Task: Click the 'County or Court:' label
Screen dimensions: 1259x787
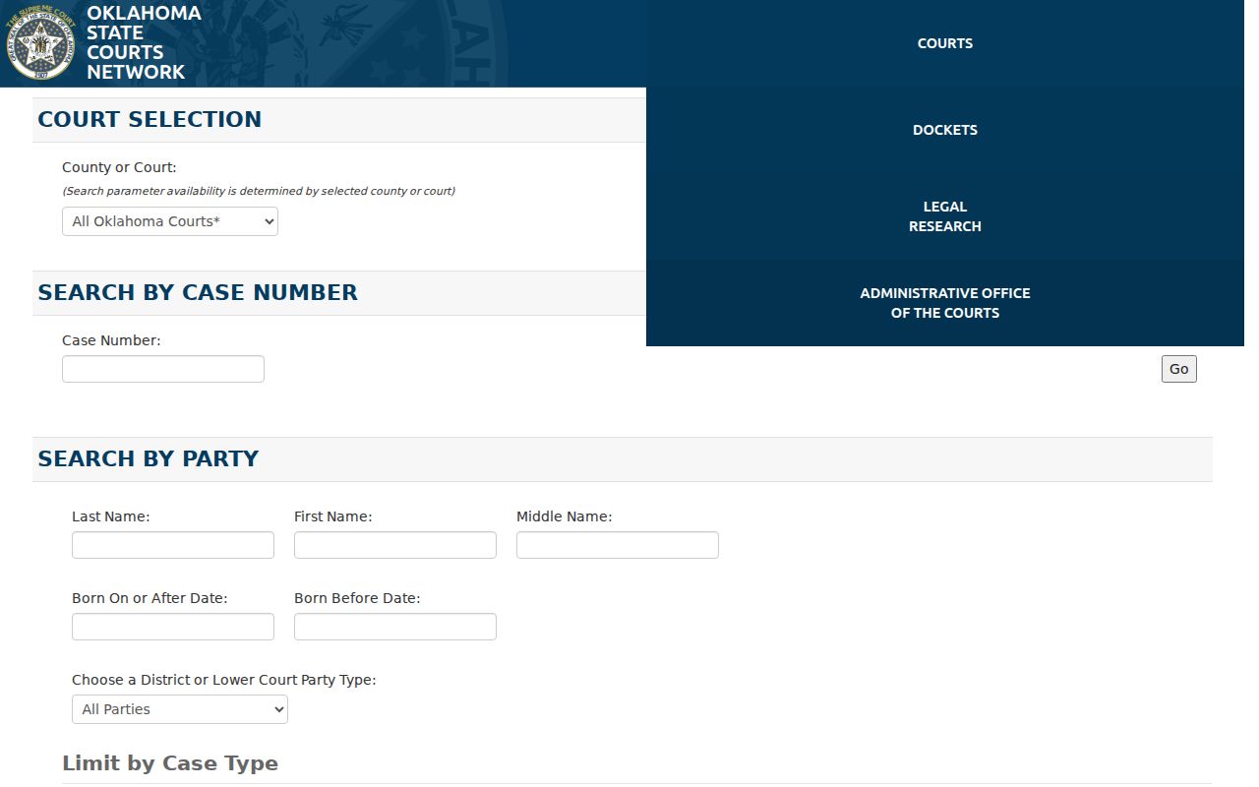Action: point(119,167)
